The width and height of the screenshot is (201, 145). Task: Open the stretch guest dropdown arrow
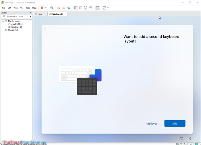[108, 8]
